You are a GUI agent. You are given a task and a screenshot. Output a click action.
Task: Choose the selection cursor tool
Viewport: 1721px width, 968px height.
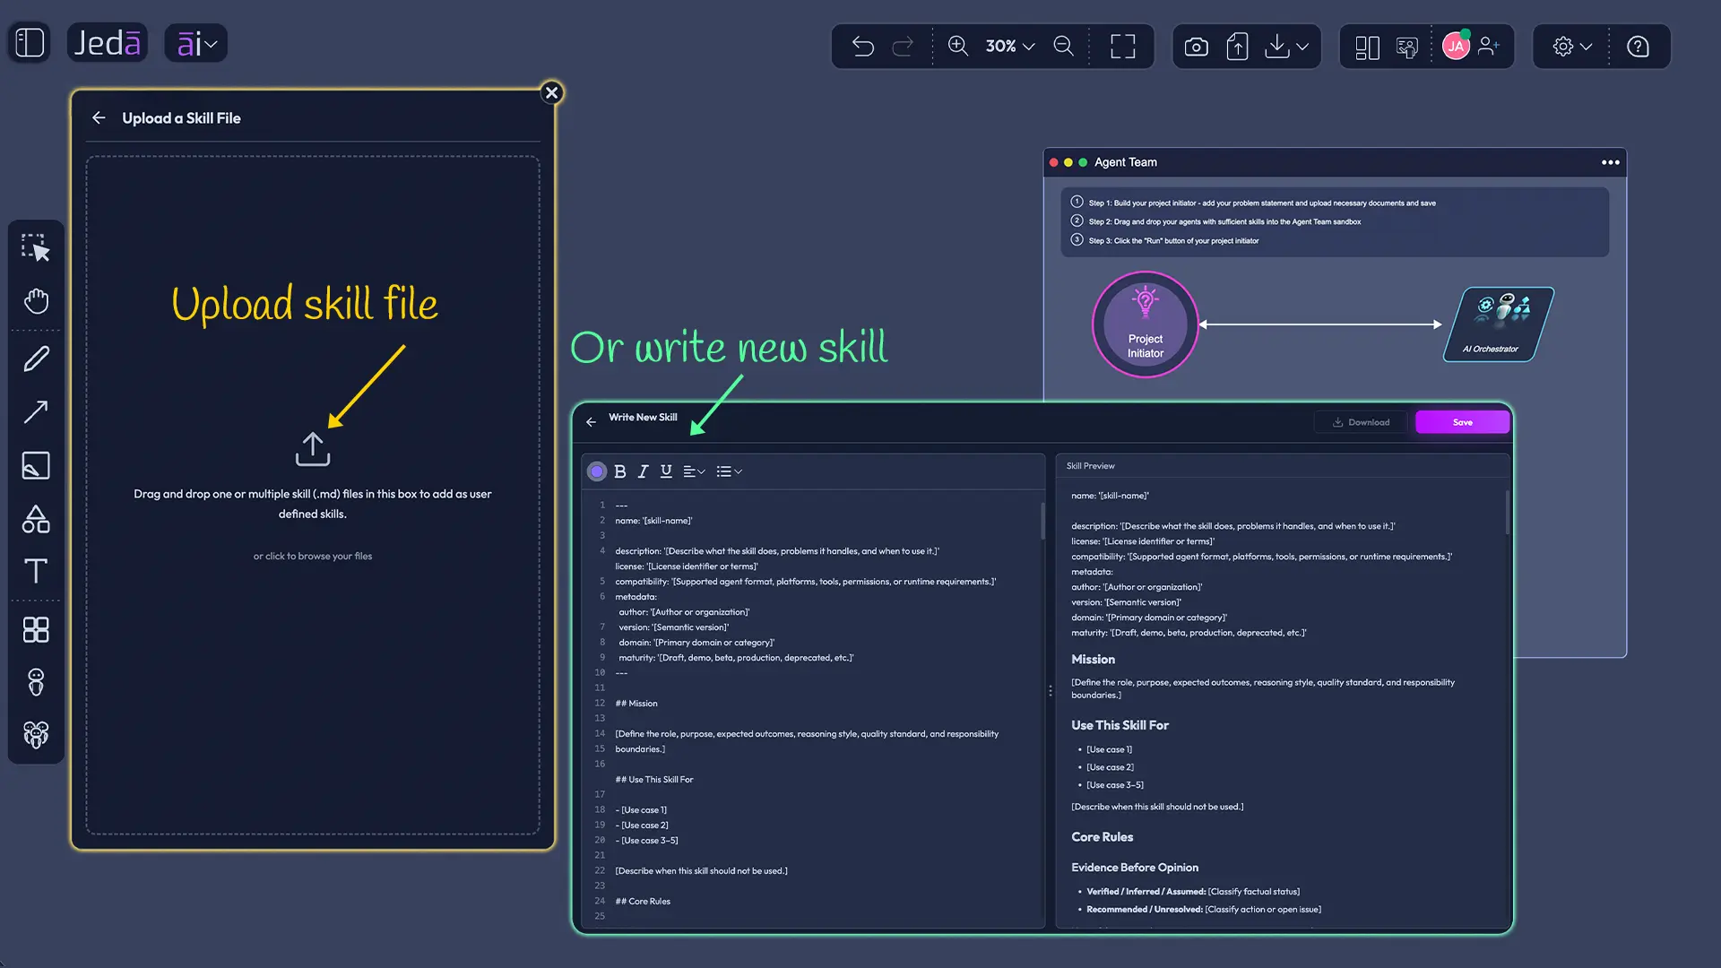click(x=36, y=248)
